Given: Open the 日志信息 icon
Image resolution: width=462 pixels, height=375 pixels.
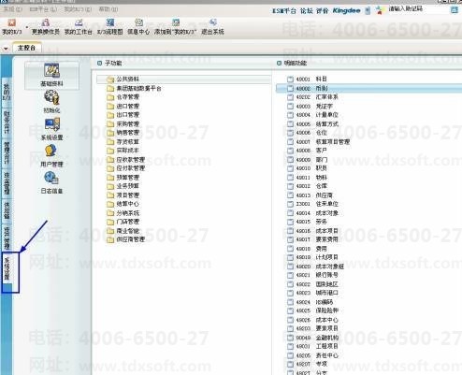Looking at the screenshot, I should click(51, 182).
